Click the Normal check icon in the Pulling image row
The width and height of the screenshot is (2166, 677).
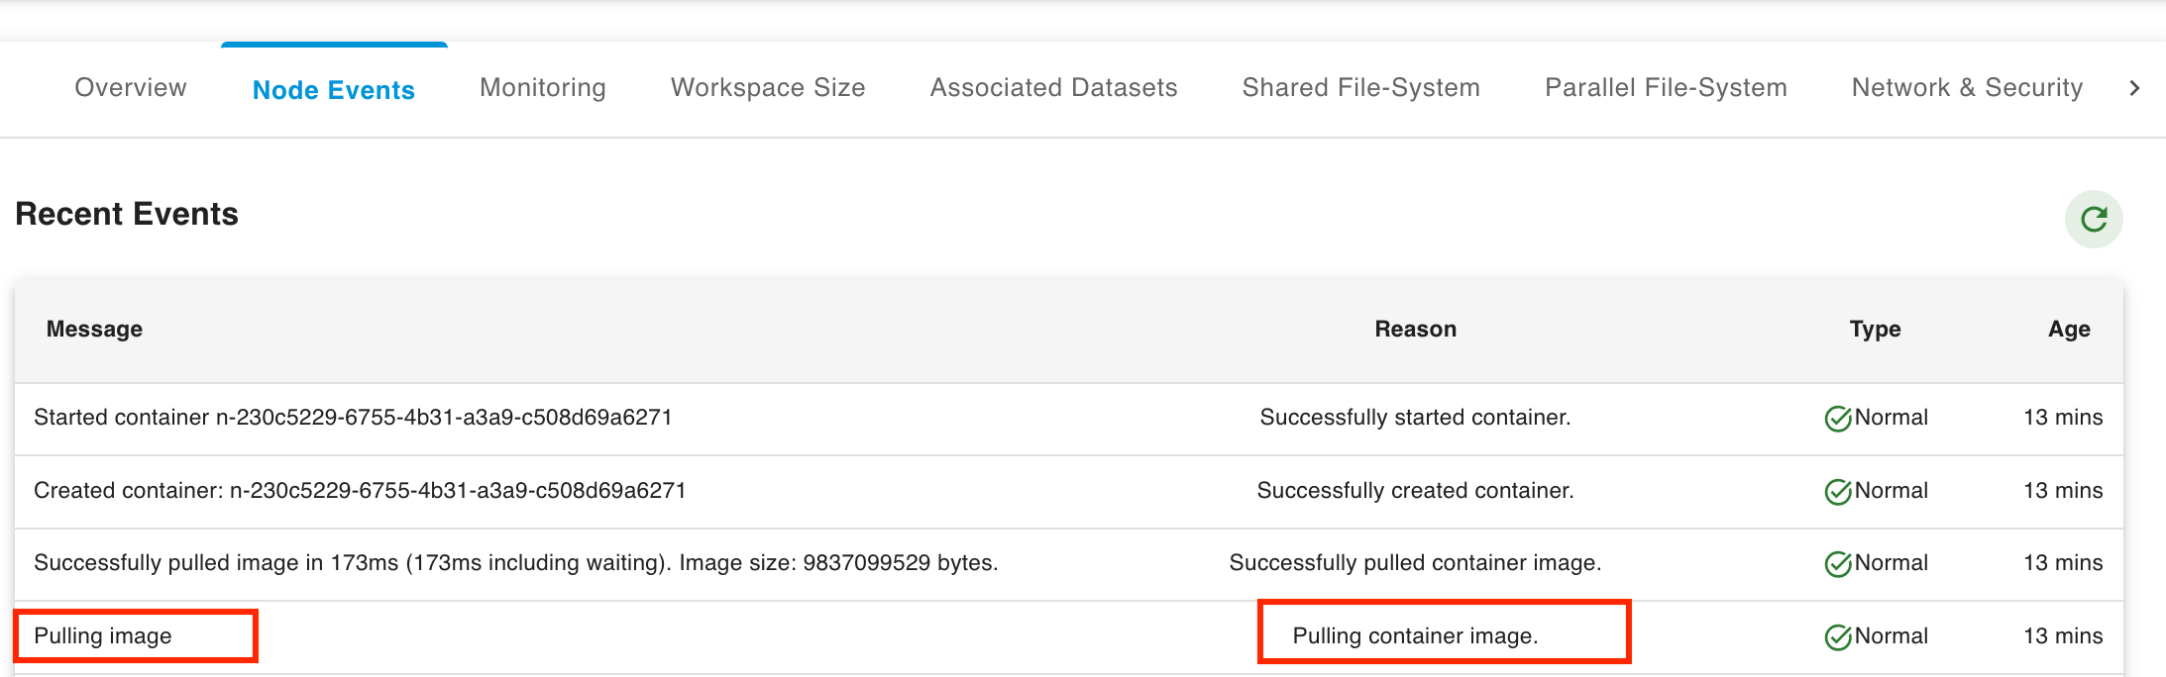1838,636
